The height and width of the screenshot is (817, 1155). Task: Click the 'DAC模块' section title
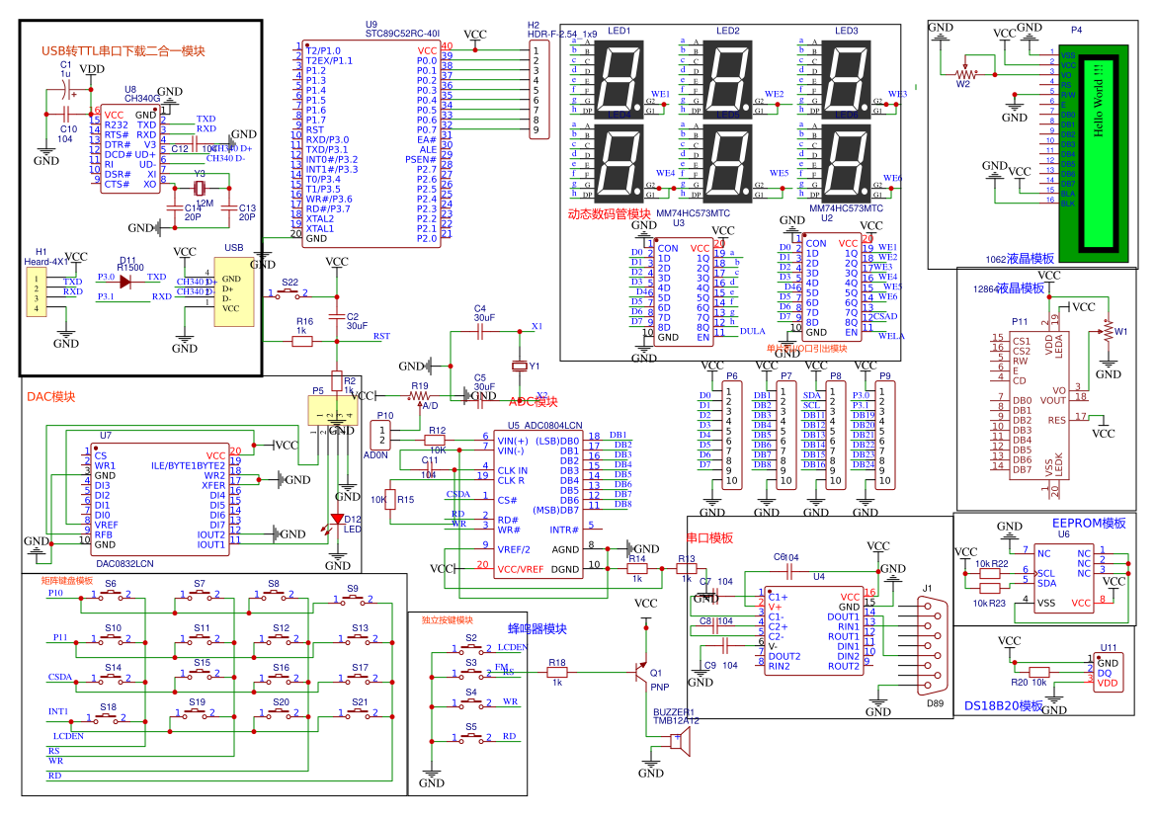click(x=50, y=396)
